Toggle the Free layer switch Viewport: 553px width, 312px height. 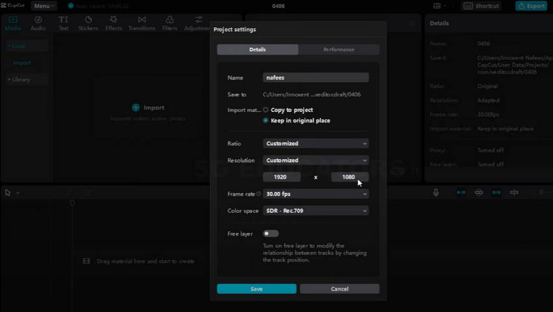271,234
